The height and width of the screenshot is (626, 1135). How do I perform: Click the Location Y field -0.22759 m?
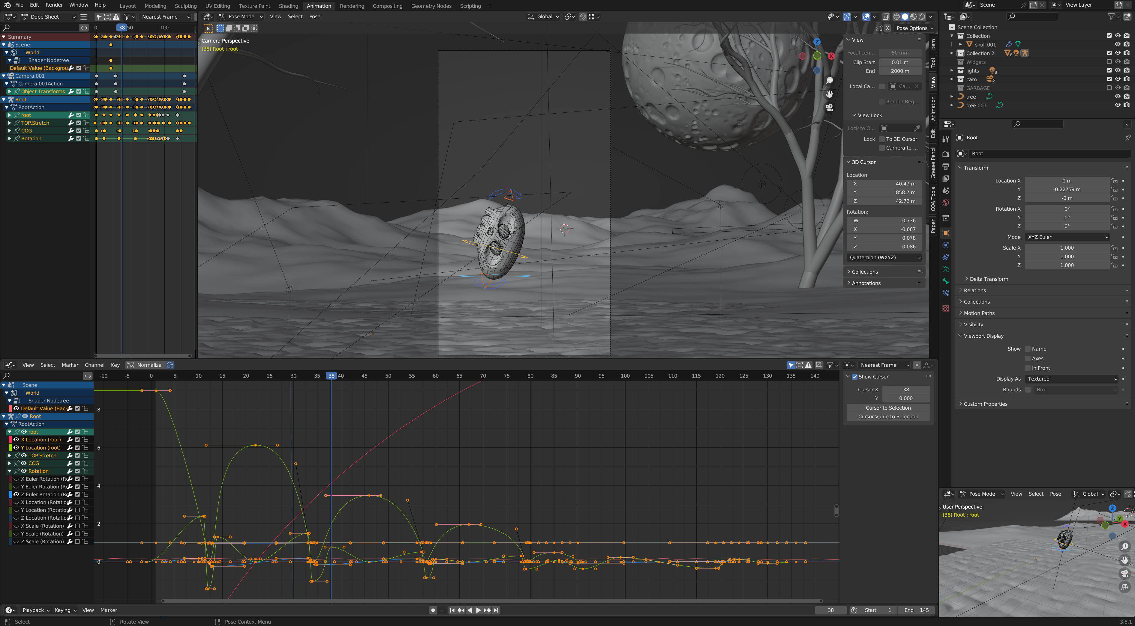pyautogui.click(x=1067, y=190)
